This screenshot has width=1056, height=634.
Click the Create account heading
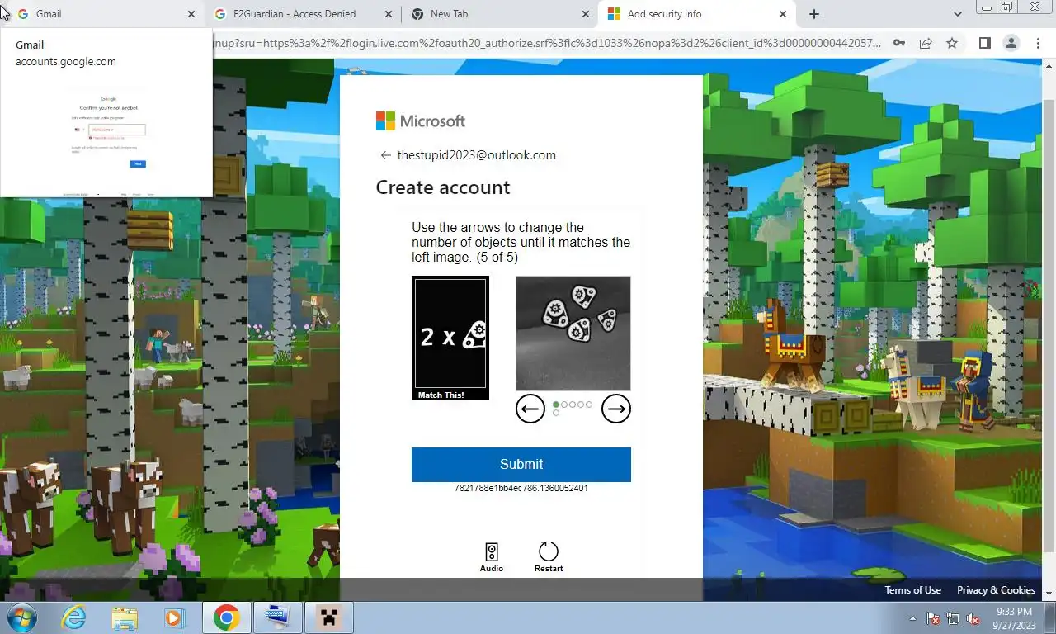click(x=443, y=187)
